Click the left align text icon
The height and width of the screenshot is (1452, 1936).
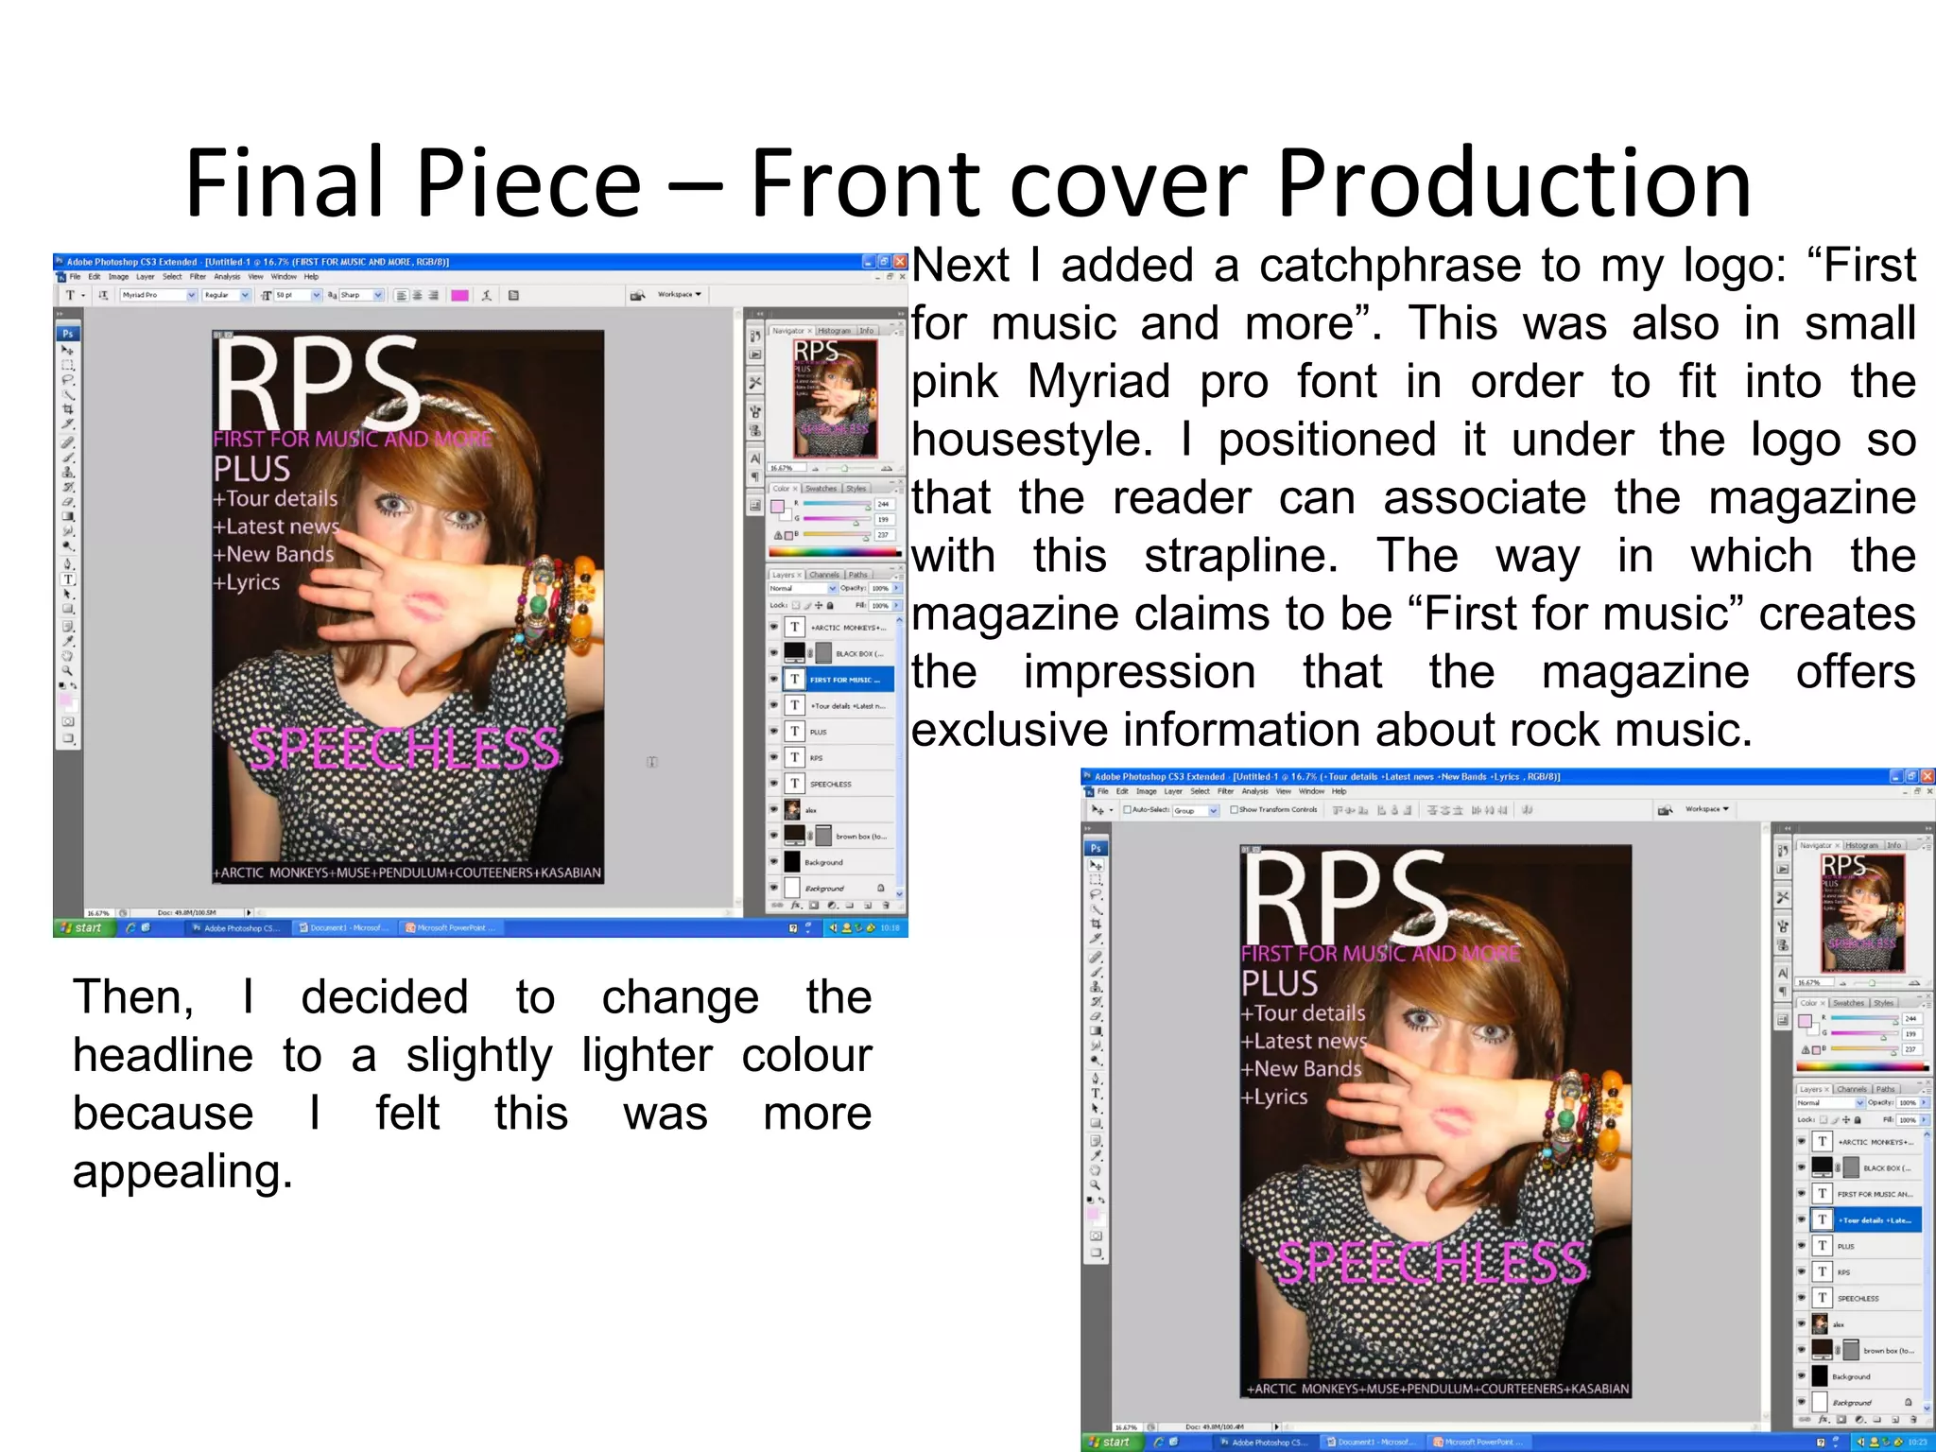402,296
